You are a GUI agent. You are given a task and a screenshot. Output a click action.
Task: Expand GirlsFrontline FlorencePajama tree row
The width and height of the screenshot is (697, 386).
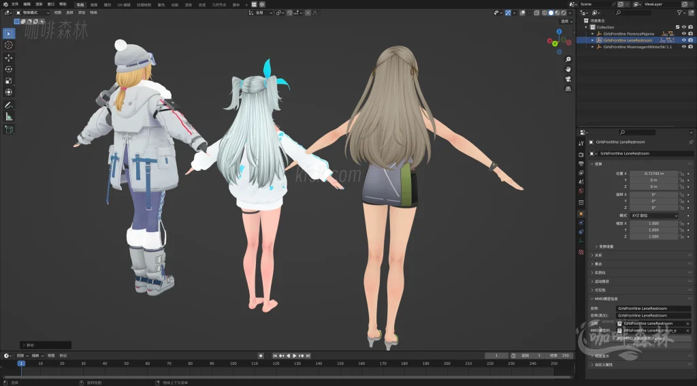click(593, 34)
